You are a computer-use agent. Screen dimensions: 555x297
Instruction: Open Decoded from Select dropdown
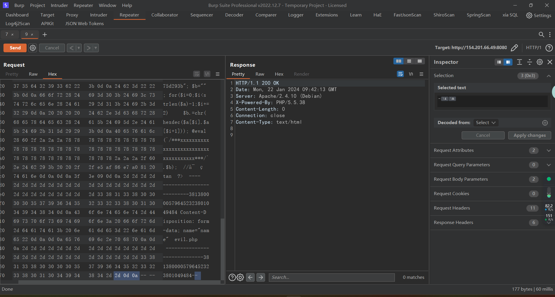(486, 123)
